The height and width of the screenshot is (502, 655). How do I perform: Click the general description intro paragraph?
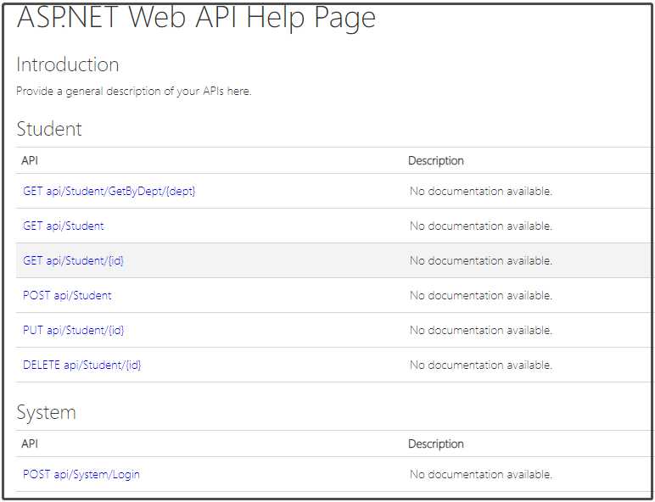pyautogui.click(x=134, y=91)
